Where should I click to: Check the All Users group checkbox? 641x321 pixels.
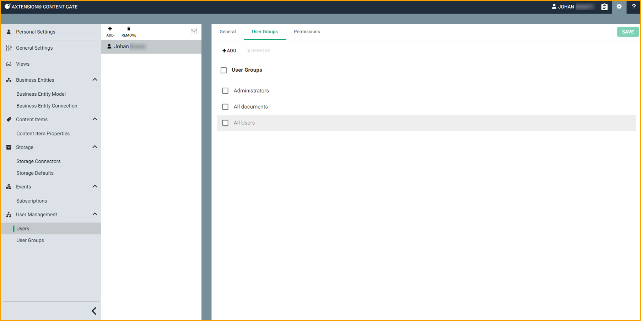point(225,123)
